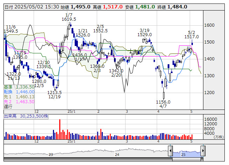Click the 3/19 1529.0 peak label

click(144, 32)
